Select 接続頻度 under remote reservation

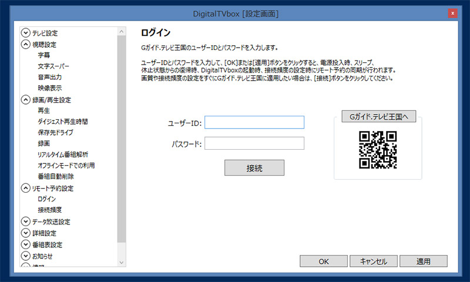point(49,210)
